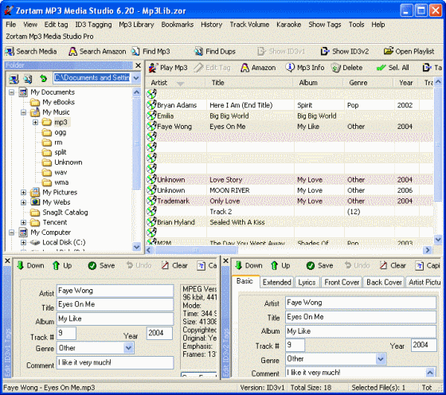Expand the mp3 folder node
Viewport: 446px width, 395px height.
[35, 123]
